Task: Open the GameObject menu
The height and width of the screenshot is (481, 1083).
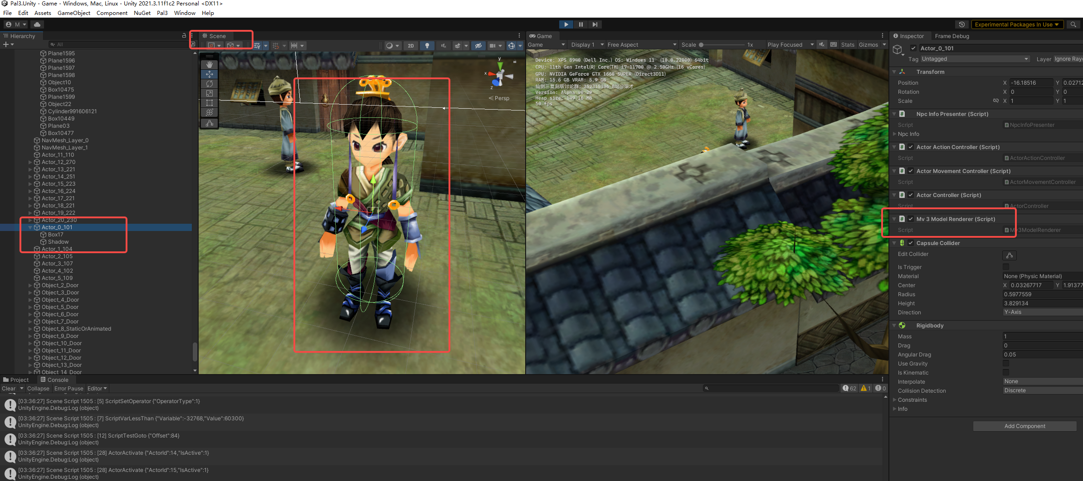Action: (x=73, y=13)
